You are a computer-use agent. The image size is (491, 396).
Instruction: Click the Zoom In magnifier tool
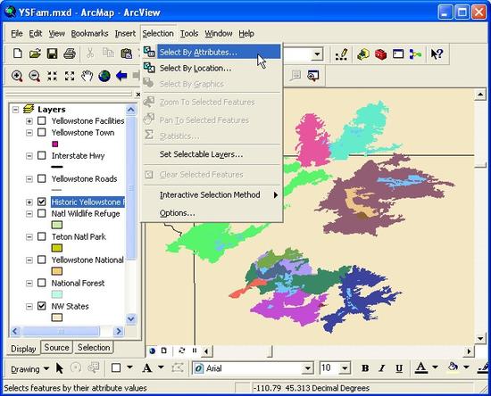point(17,76)
